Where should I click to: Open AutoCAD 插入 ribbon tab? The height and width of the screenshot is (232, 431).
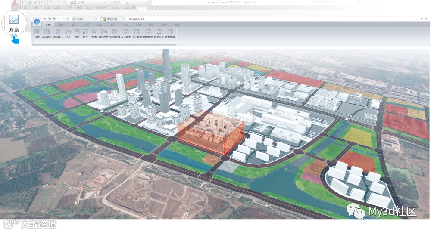pos(36,8)
